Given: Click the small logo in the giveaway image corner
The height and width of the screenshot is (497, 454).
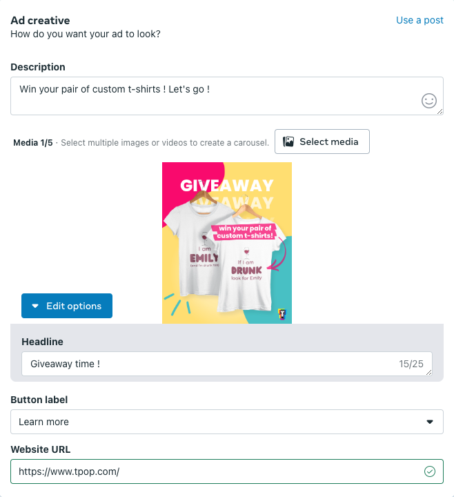Looking at the screenshot, I should pos(282,314).
